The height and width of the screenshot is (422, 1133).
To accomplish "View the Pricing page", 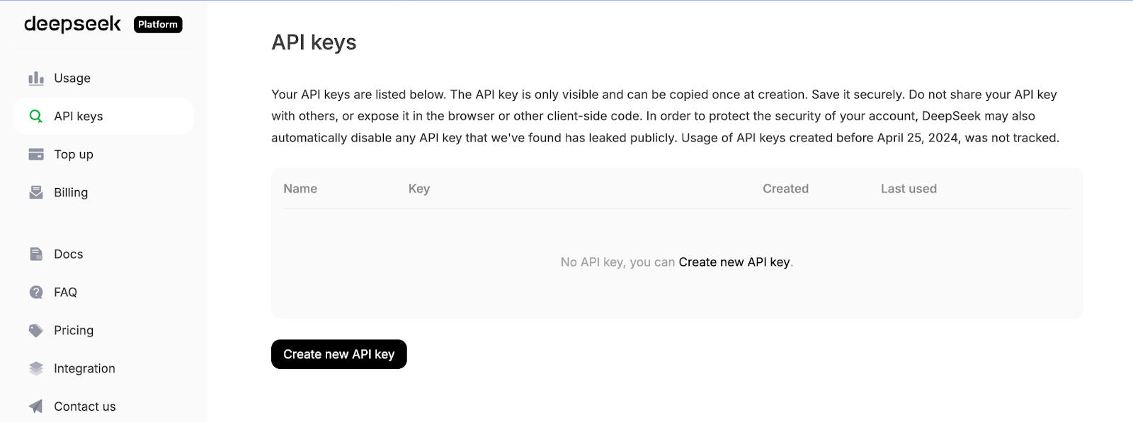I will point(103,330).
